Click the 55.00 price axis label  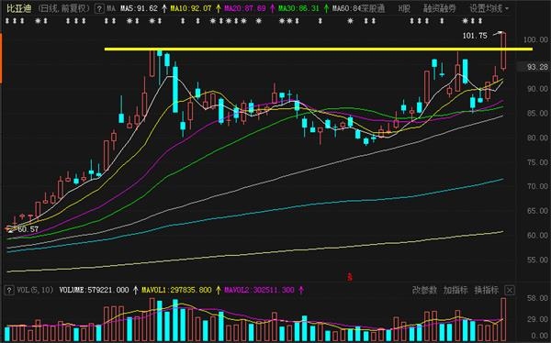pos(537,260)
